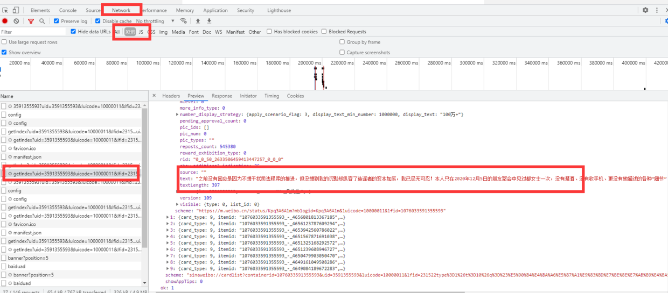Expand card 9 with itemid ending 2283

168,268
